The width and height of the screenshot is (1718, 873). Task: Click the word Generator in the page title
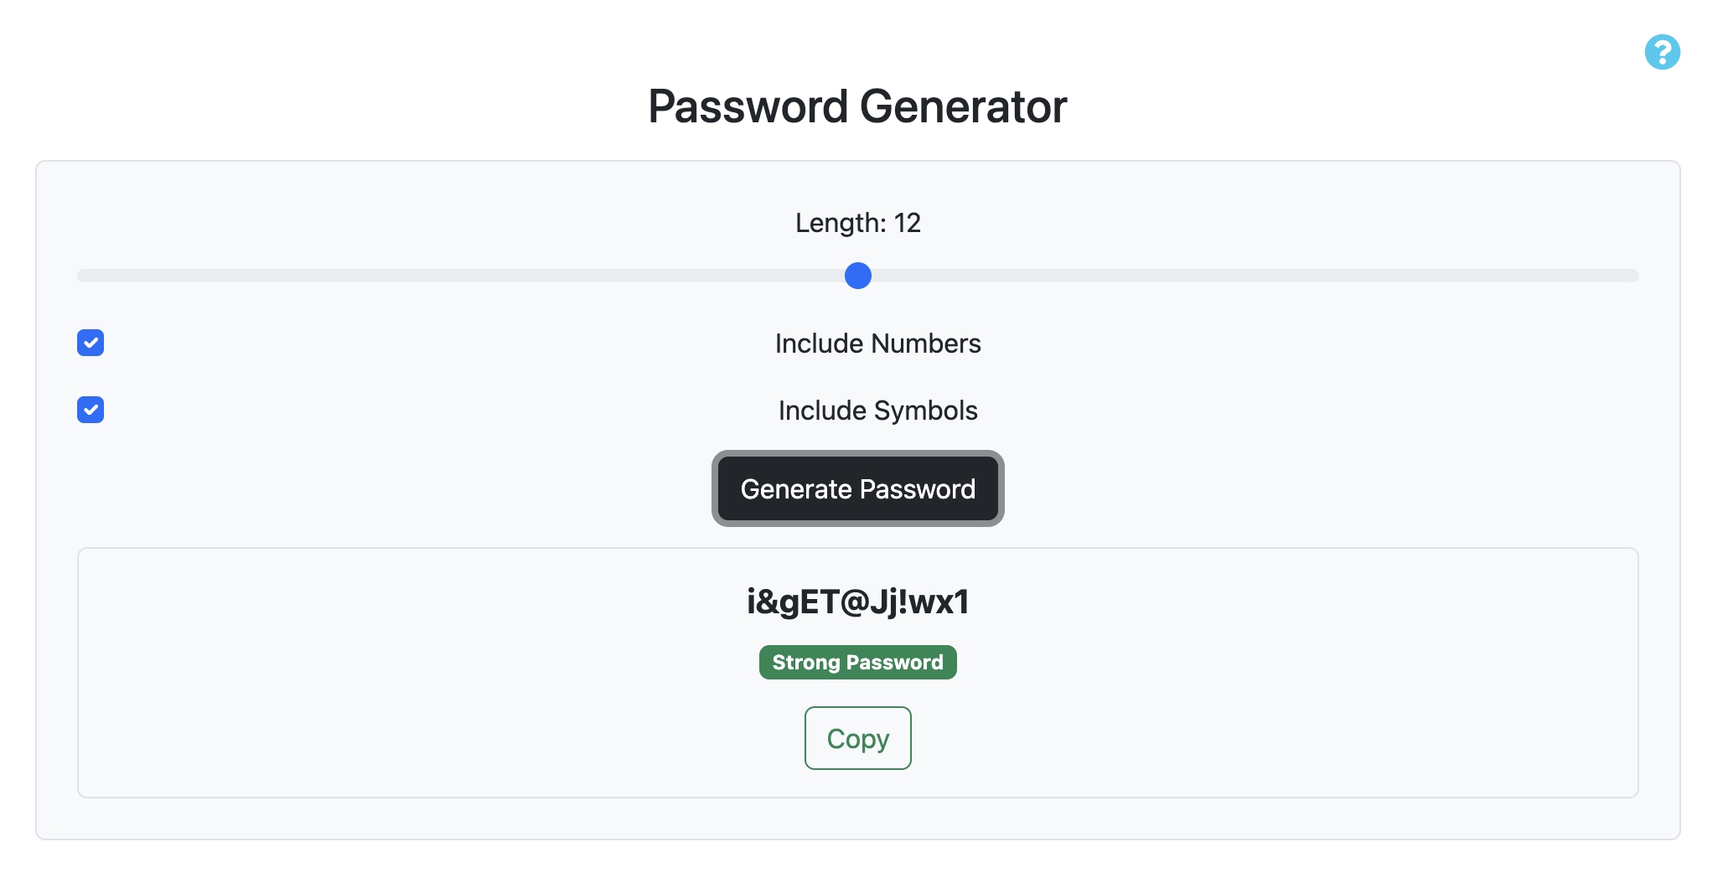pos(963,106)
